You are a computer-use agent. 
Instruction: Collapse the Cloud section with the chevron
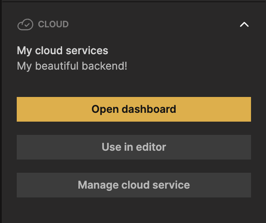click(244, 25)
